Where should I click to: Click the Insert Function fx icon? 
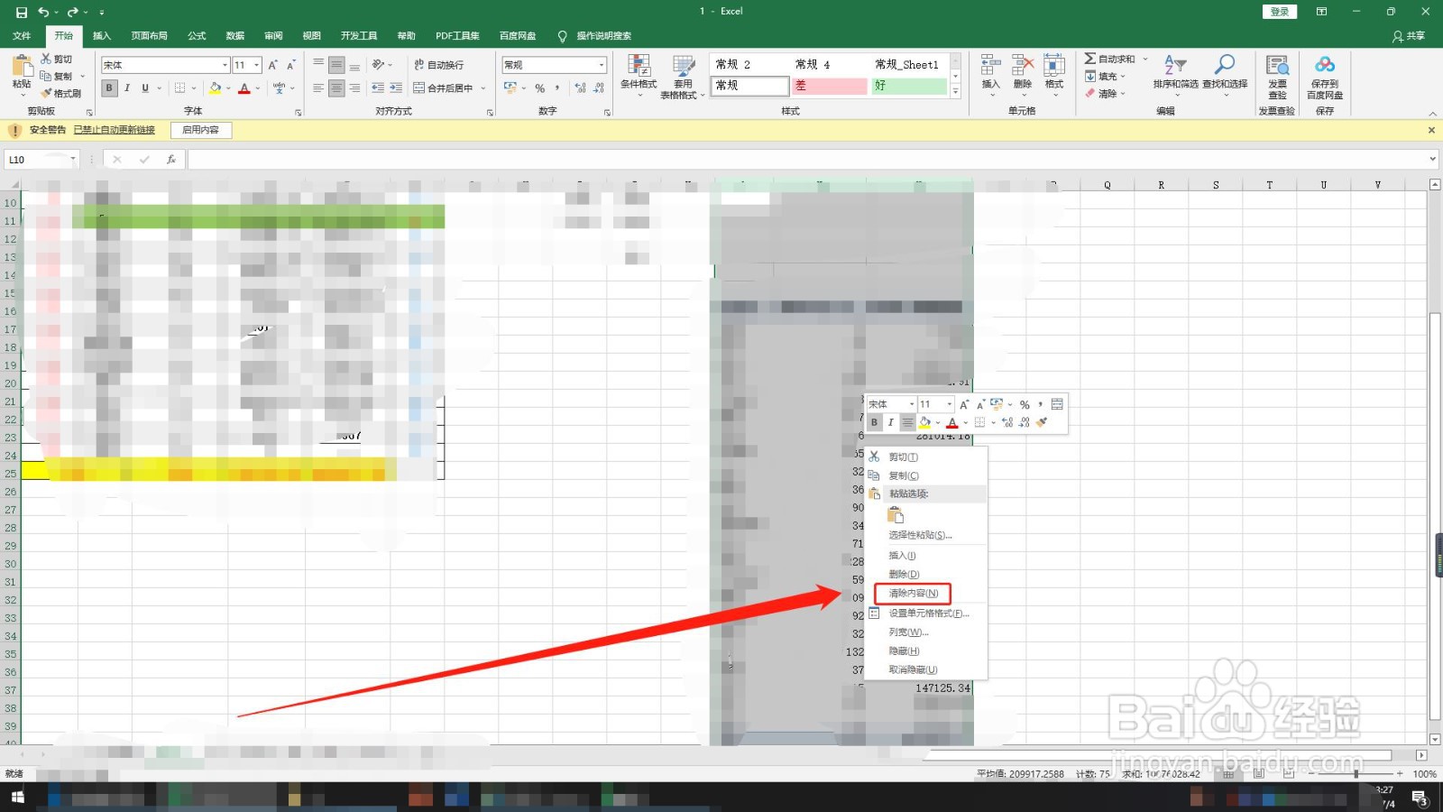(x=171, y=160)
